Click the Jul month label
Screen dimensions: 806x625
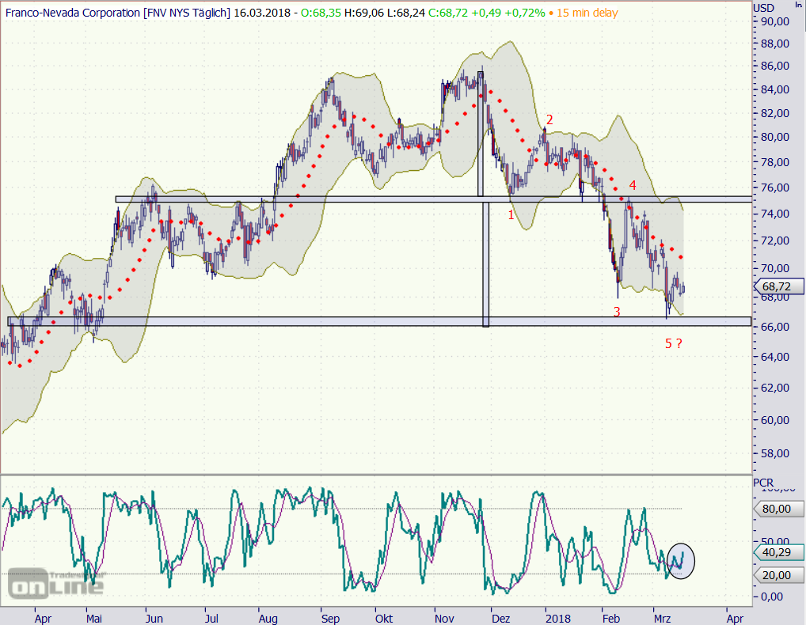(x=211, y=619)
